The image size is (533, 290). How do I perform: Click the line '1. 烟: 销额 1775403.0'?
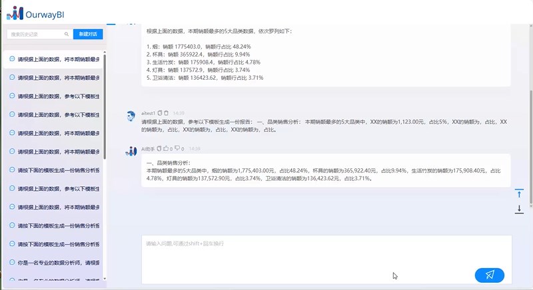pos(199,47)
